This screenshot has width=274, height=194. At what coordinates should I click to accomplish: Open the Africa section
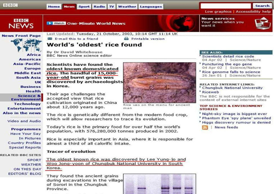(34, 55)
